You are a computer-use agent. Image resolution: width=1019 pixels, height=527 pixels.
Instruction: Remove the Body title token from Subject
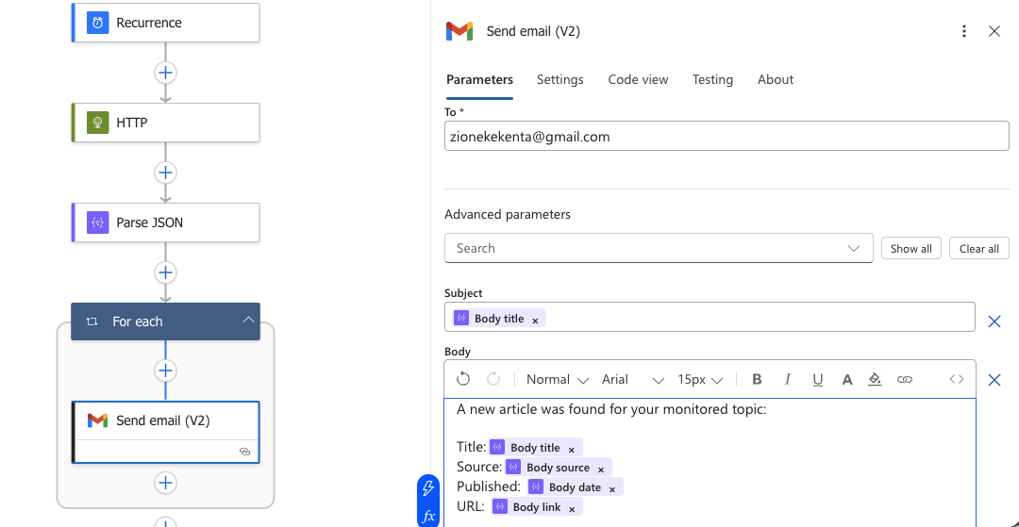(535, 320)
